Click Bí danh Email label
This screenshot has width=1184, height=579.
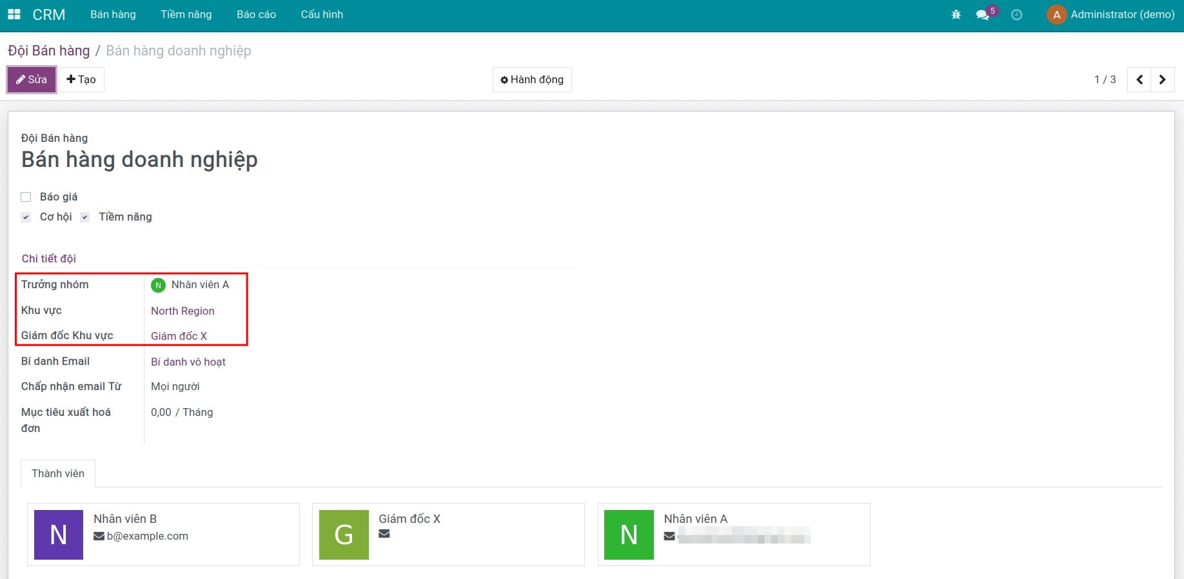(55, 361)
